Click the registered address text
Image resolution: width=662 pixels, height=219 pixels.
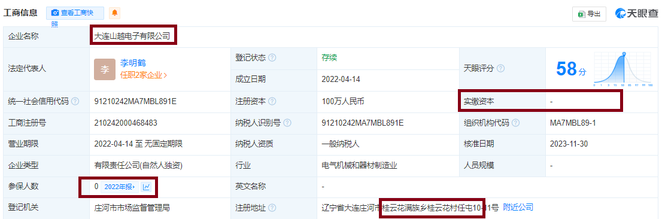410,208
